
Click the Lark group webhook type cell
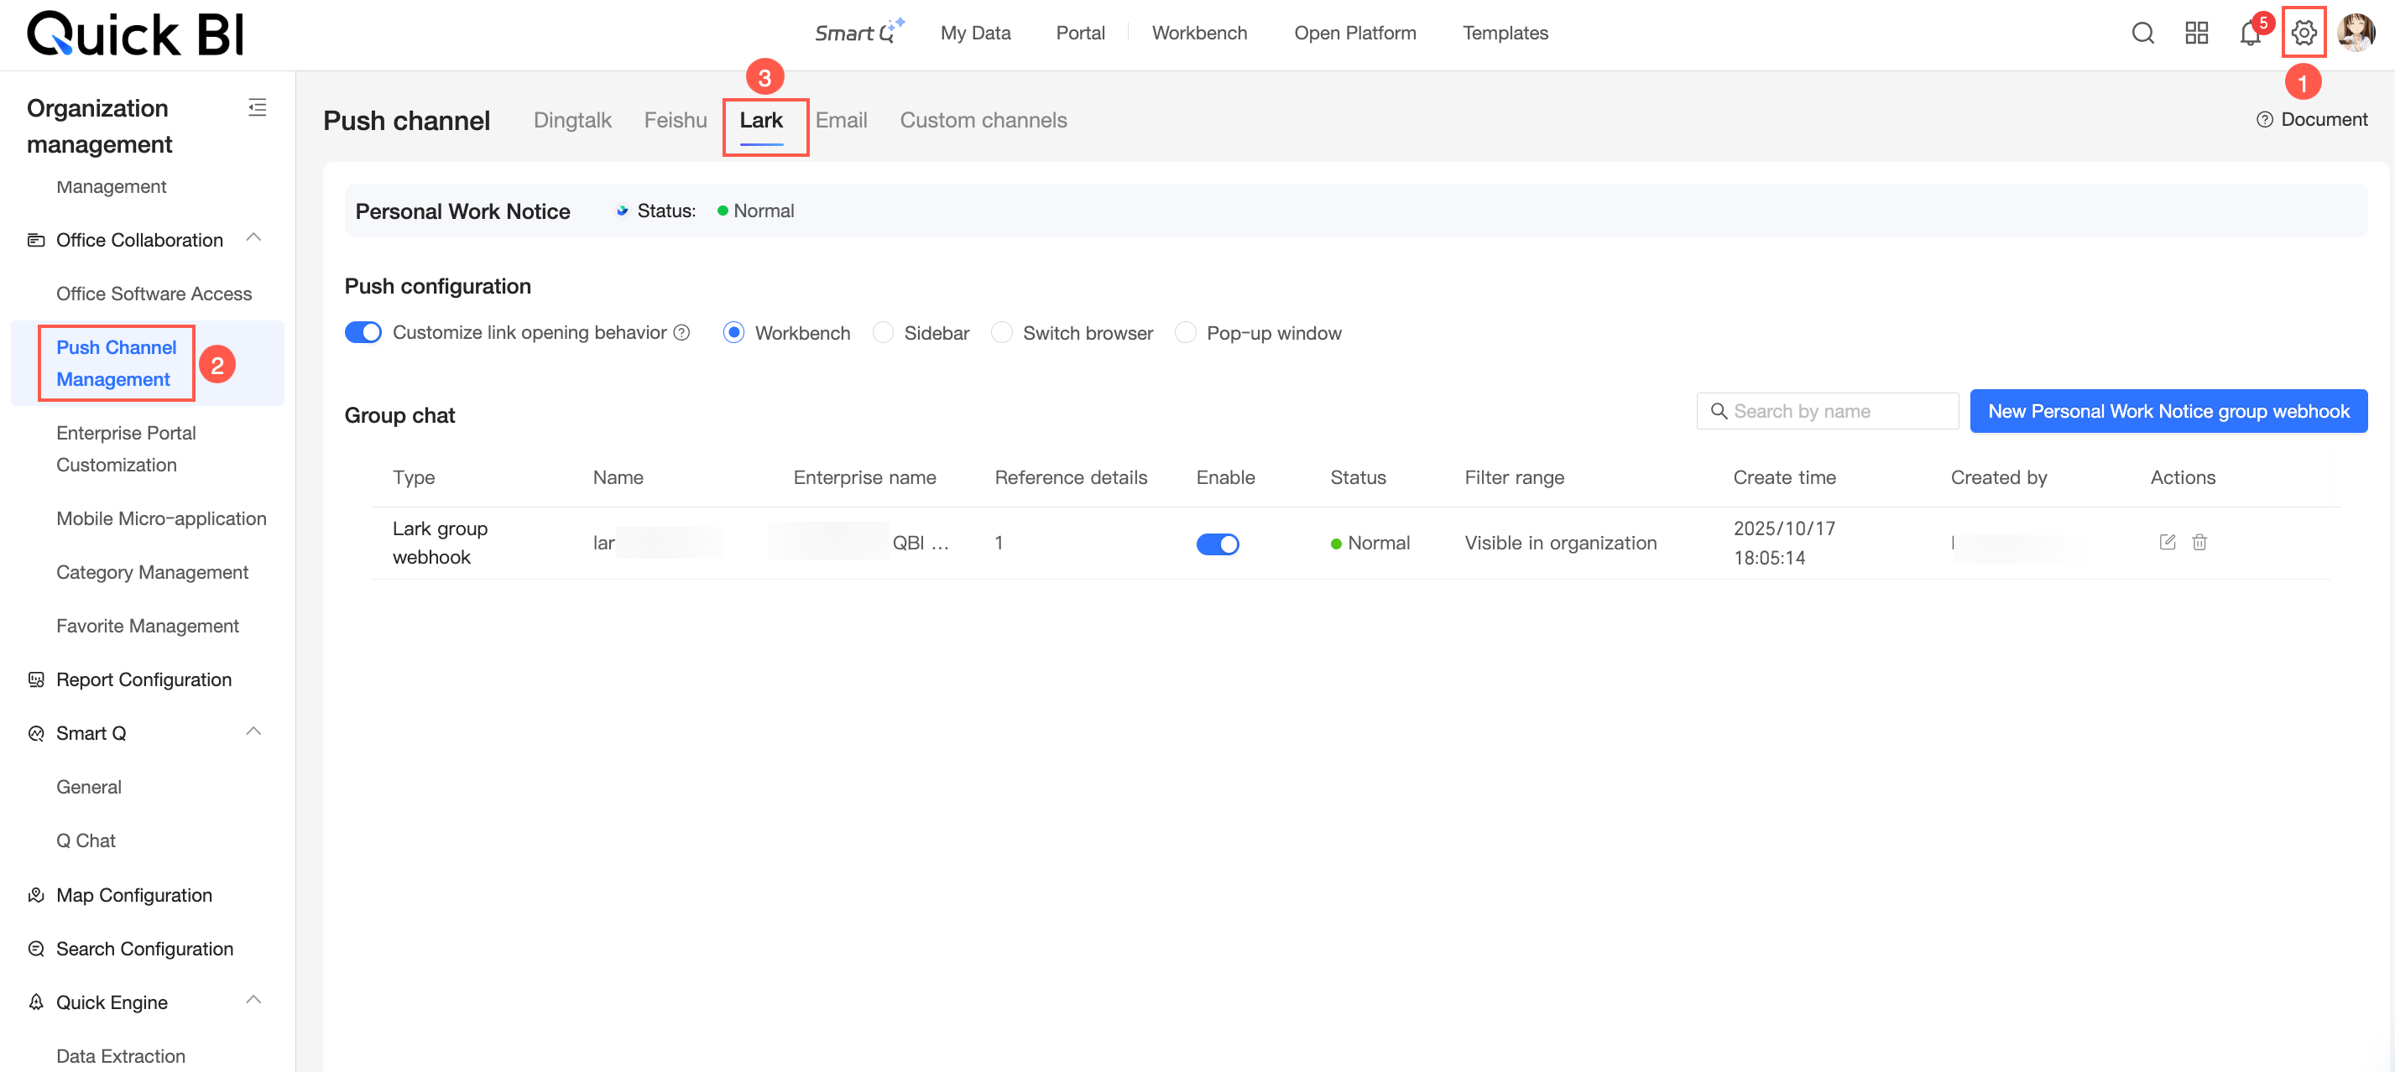(441, 544)
